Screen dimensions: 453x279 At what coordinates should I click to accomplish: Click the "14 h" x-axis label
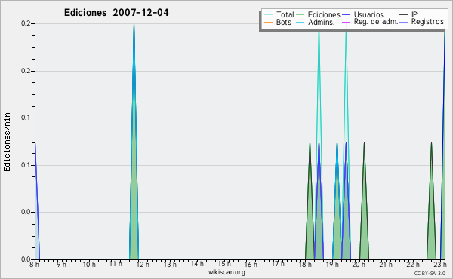(197, 264)
